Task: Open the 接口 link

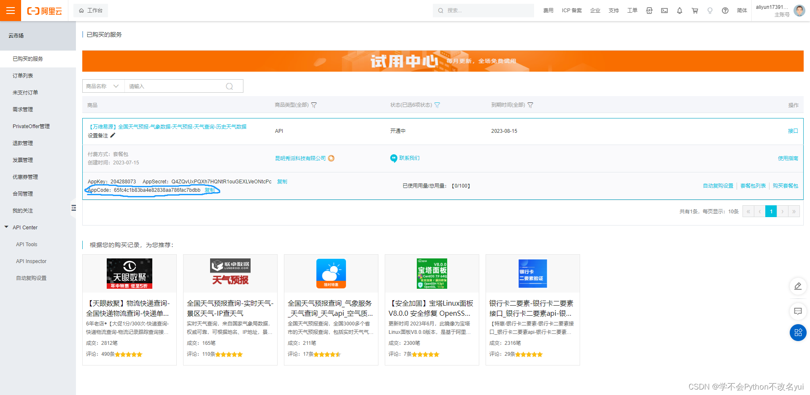Action: coord(793,131)
